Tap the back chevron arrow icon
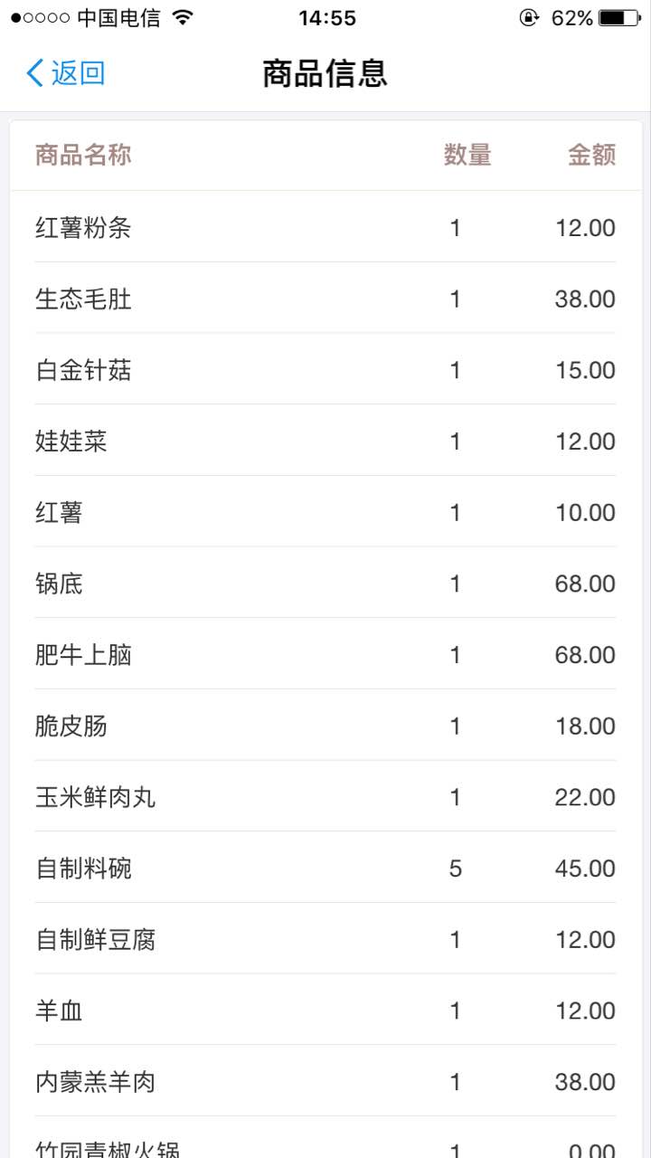This screenshot has height=1158, width=651. (x=34, y=73)
